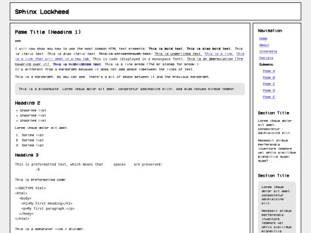Image resolution: width=311 pixels, height=233 pixels.
Task: Click the 'This is underlined text.' phrase
Action: pos(179,54)
